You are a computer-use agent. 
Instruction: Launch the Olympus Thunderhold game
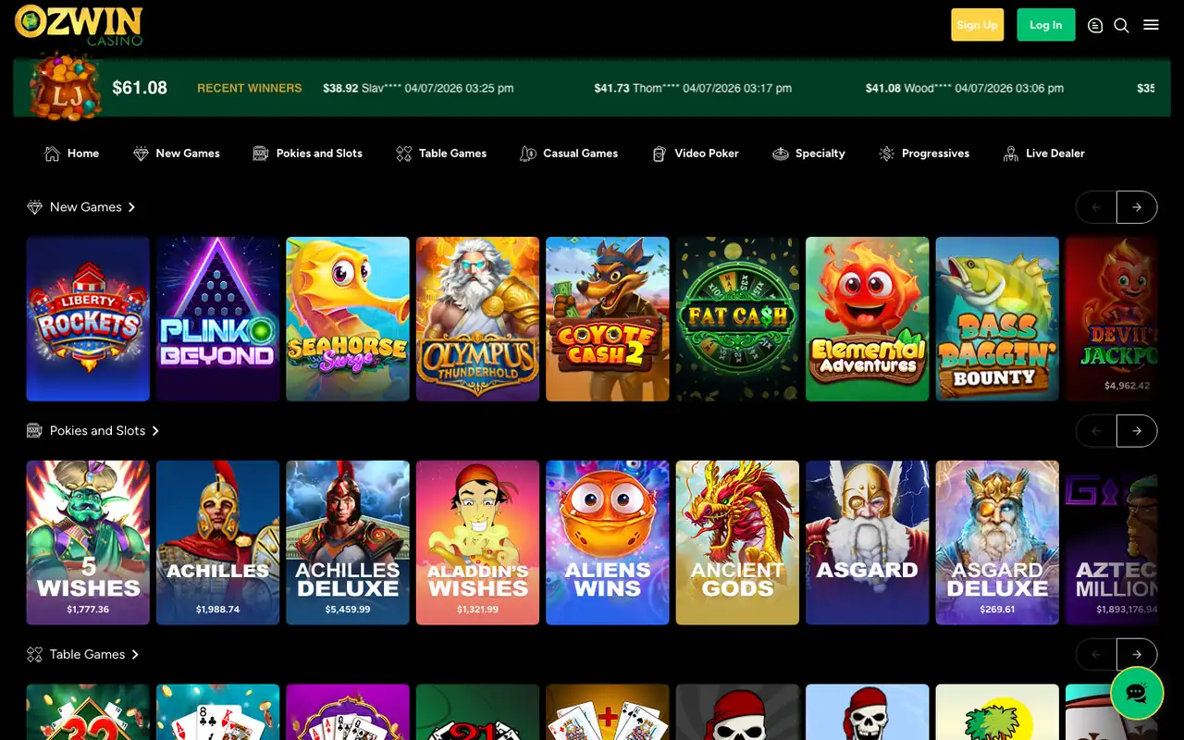(x=478, y=319)
